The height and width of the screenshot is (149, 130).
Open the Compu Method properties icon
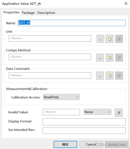(x=119, y=57)
